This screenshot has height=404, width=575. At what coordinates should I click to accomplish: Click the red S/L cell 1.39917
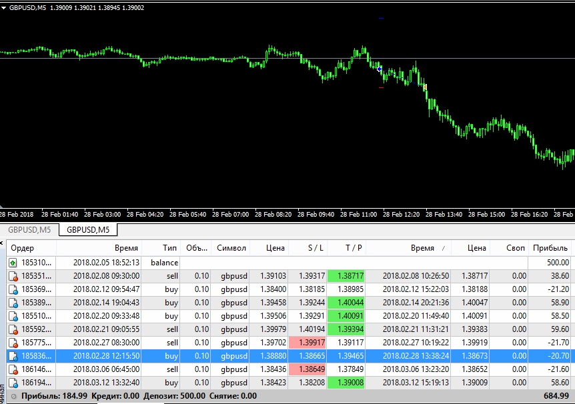tap(308, 343)
